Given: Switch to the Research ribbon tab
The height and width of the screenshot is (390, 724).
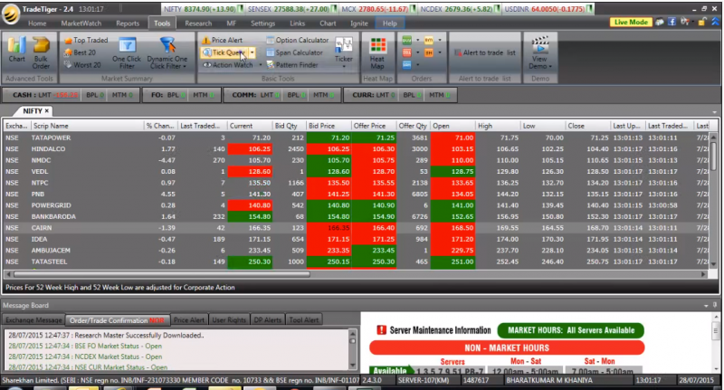Looking at the screenshot, I should [x=198, y=24].
